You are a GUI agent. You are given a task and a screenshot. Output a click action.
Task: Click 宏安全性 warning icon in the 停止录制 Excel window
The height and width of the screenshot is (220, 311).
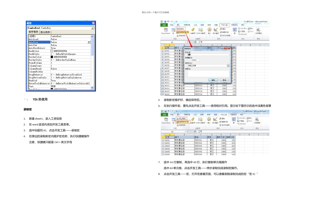(x=178, y=125)
